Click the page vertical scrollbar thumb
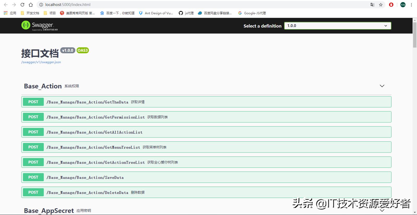 [415, 35]
